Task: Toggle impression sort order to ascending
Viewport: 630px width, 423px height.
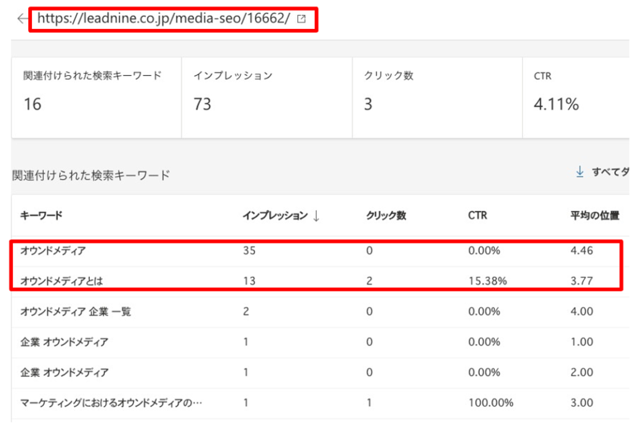Action: pos(315,216)
